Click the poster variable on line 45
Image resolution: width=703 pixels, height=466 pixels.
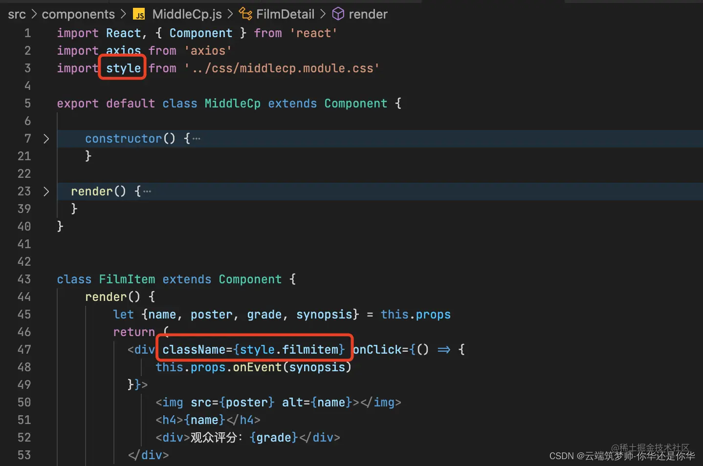(x=211, y=315)
